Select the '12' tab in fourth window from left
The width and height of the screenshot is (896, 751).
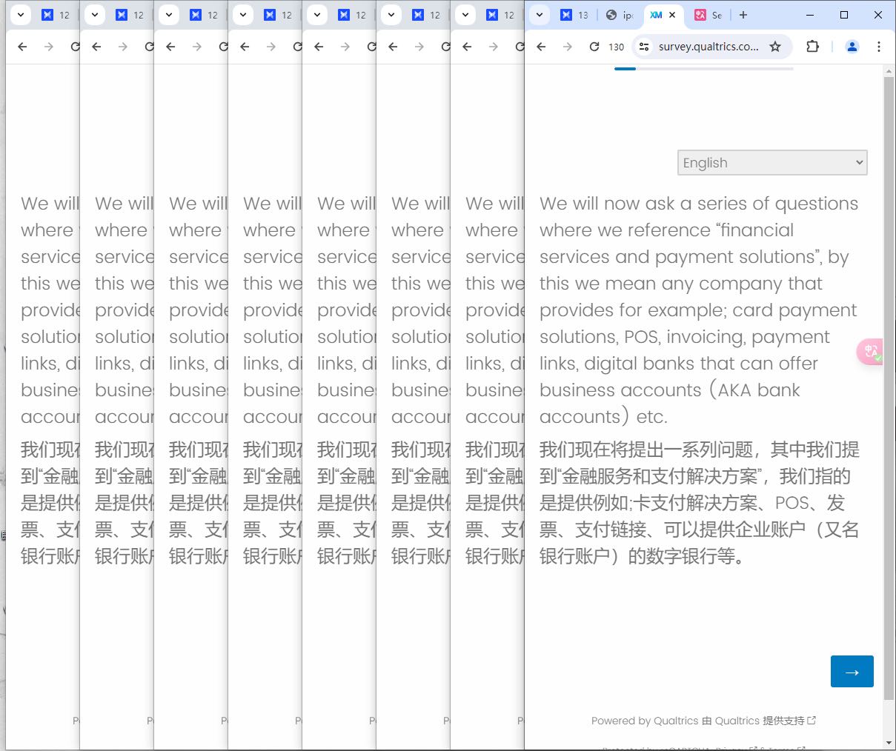279,15
